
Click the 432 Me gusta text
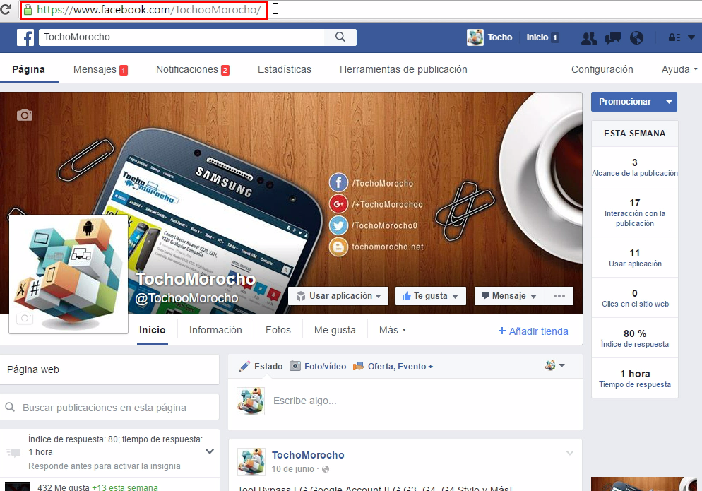[x=64, y=487]
